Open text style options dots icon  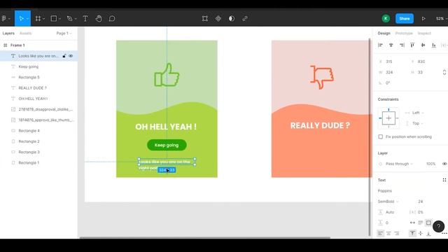(x=444, y=180)
